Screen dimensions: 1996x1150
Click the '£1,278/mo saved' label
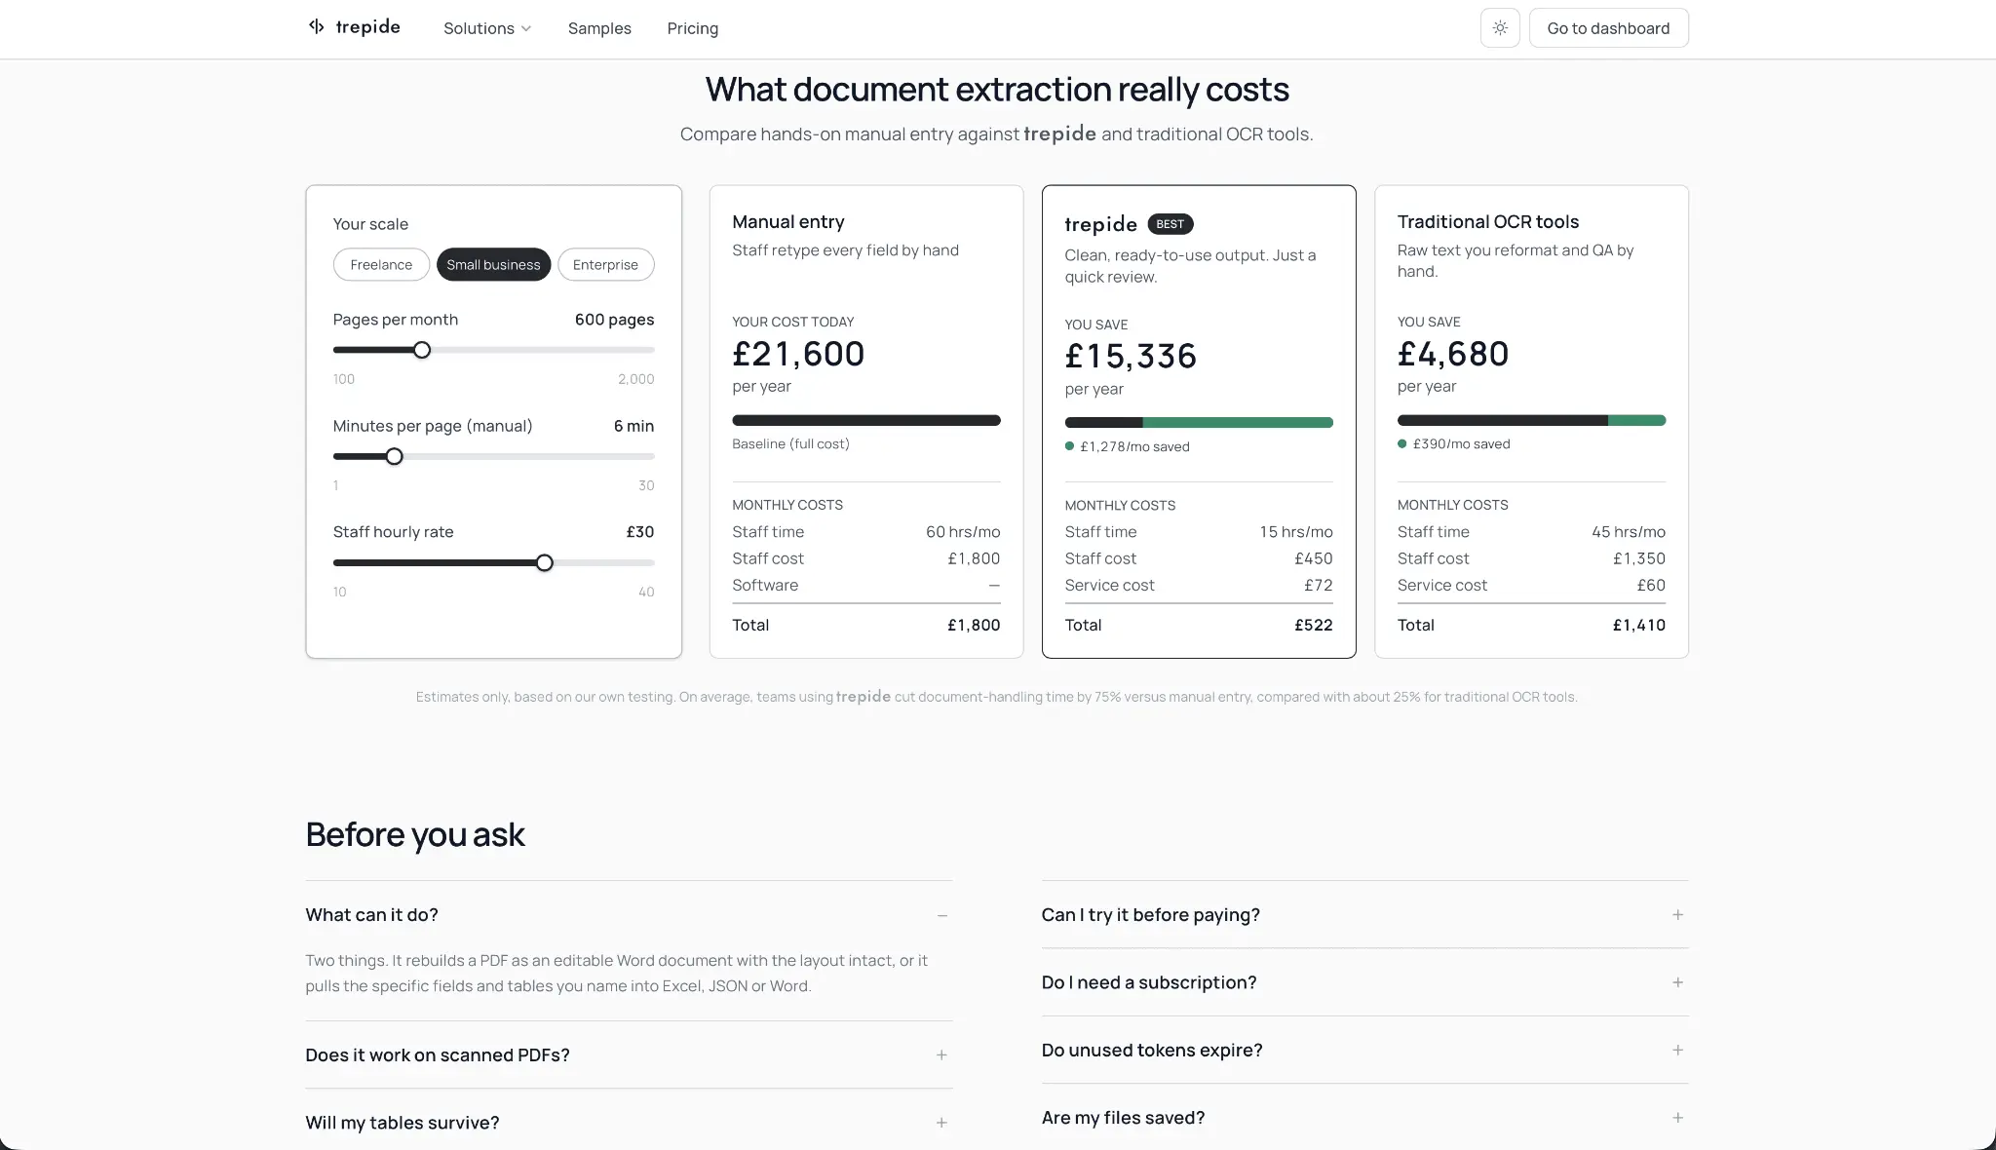point(1134,446)
